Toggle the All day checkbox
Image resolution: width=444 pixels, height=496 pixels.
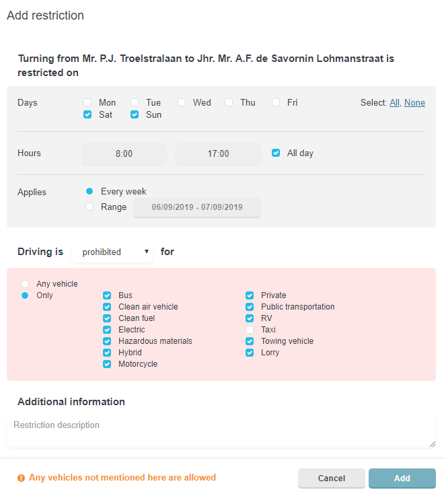click(276, 153)
